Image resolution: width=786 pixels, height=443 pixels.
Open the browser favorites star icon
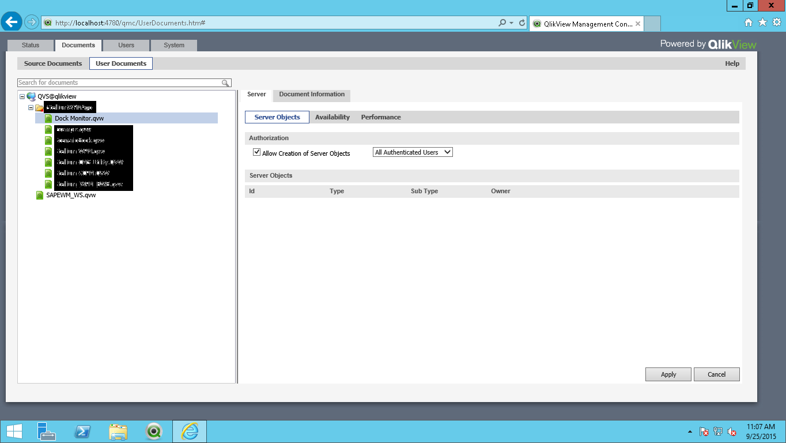(762, 22)
